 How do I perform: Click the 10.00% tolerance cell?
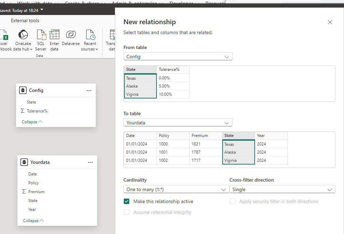click(x=173, y=94)
